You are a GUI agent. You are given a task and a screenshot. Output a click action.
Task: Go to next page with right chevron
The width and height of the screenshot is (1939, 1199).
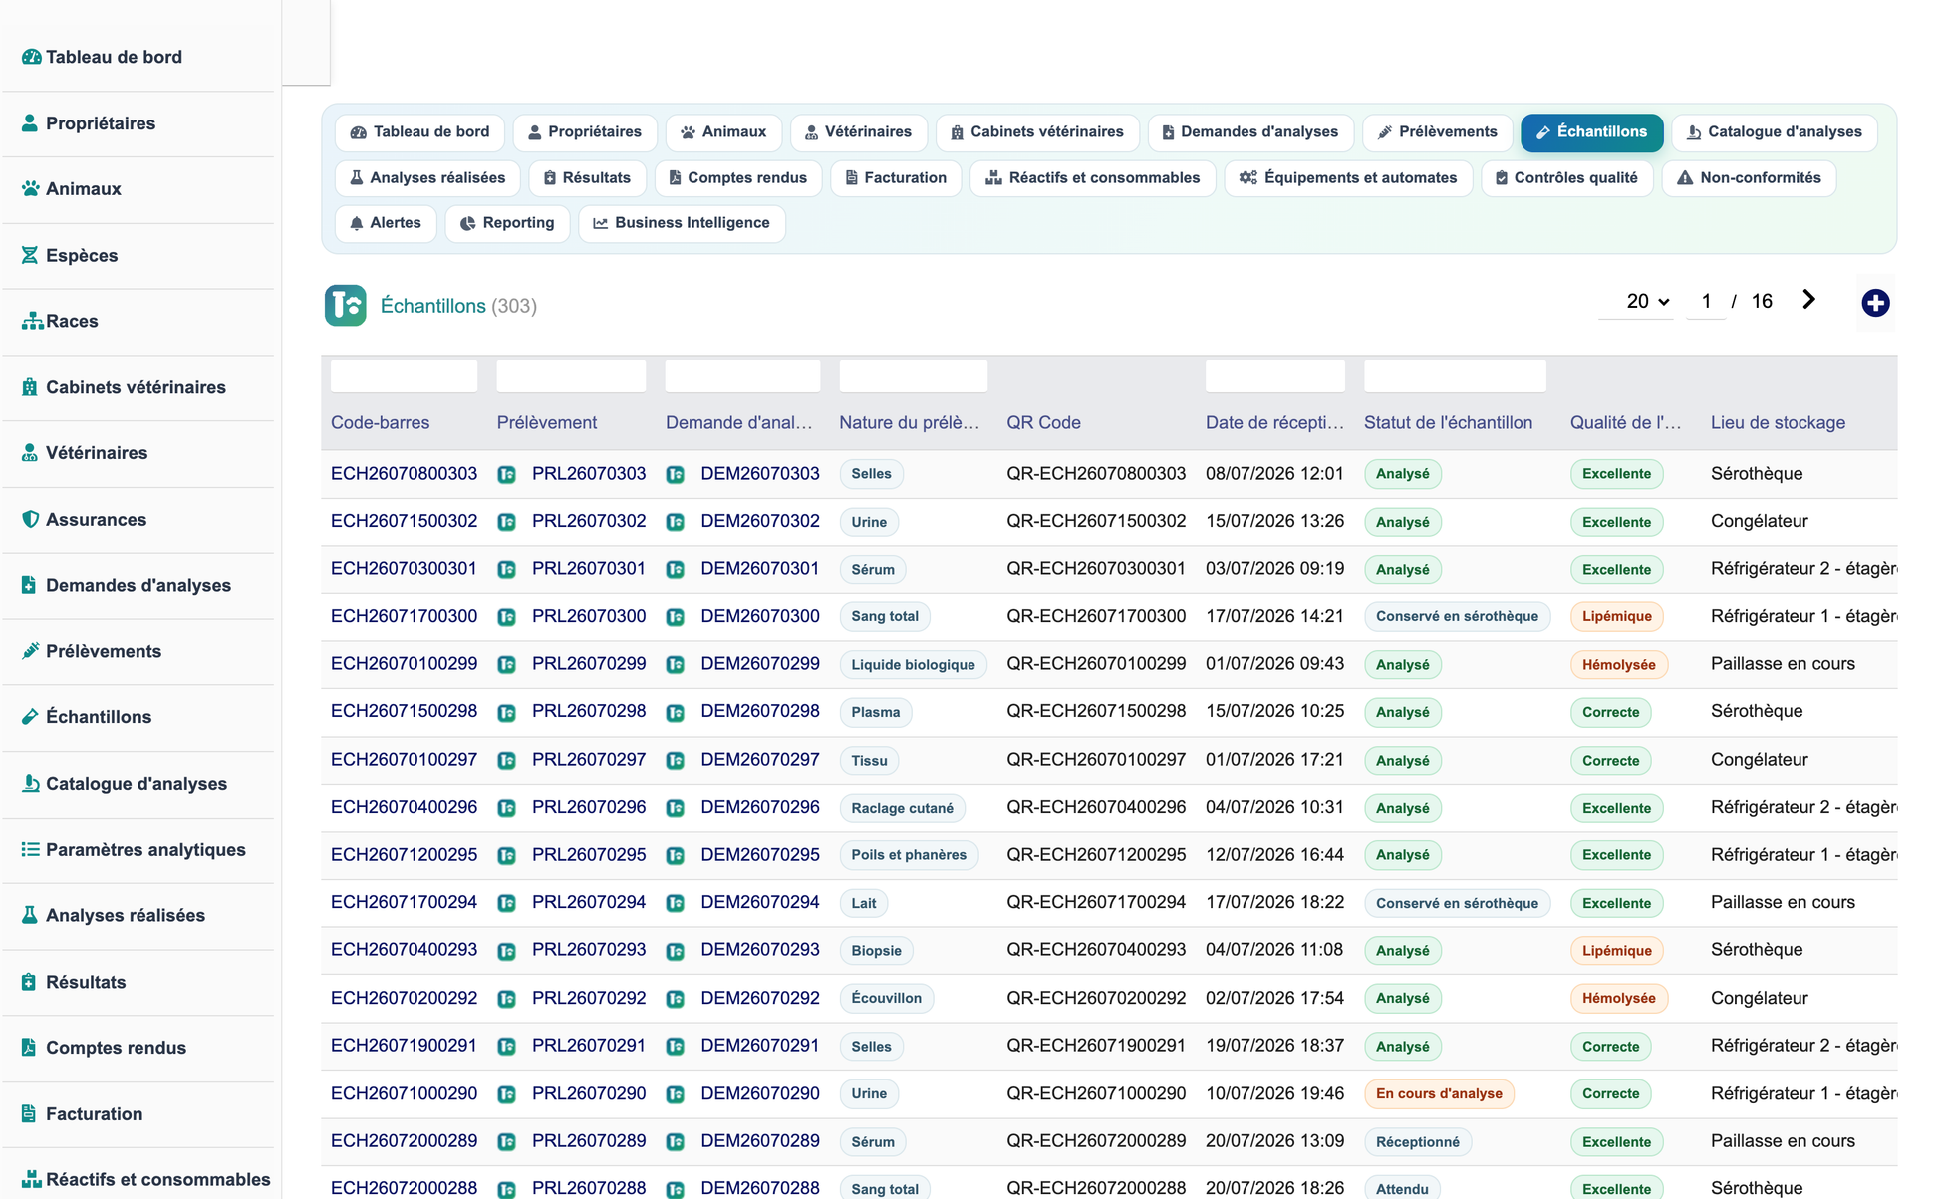pyautogui.click(x=1809, y=300)
